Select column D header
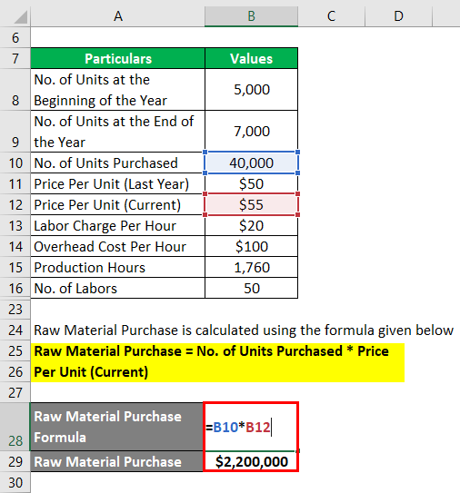 398,15
